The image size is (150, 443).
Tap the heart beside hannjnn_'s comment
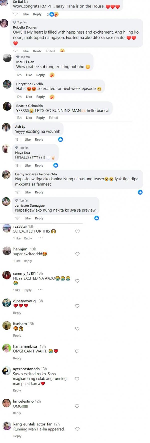pos(77,254)
